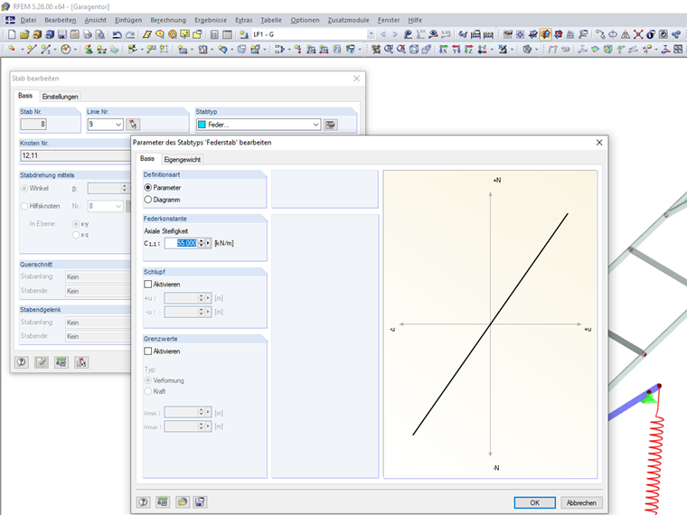Click the +u Schlupf spinner

201,298
